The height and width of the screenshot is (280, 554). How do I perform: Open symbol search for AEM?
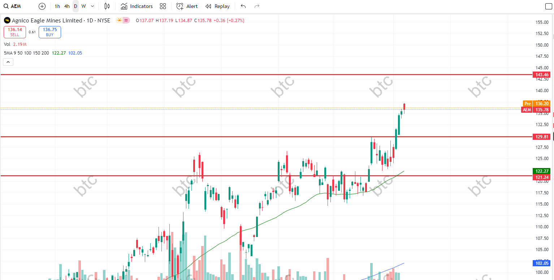[13, 6]
